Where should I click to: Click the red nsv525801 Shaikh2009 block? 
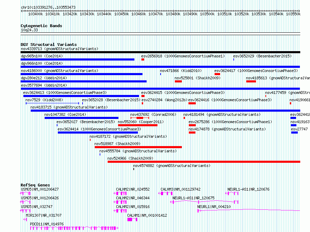(x=178, y=81)
